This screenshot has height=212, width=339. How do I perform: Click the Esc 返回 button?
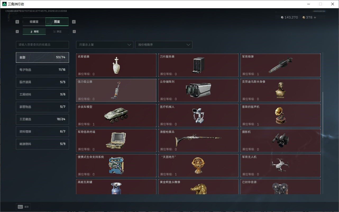[x=23, y=207]
